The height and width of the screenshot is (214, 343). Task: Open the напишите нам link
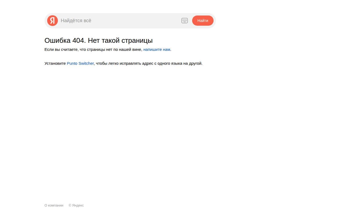(x=157, y=49)
